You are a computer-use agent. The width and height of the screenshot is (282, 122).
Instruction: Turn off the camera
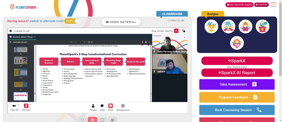coord(14,107)
